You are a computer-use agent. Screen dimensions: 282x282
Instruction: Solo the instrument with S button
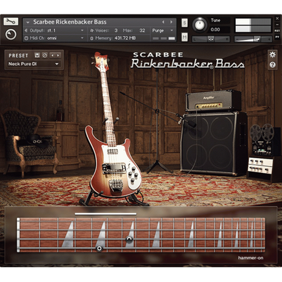(x=184, y=23)
